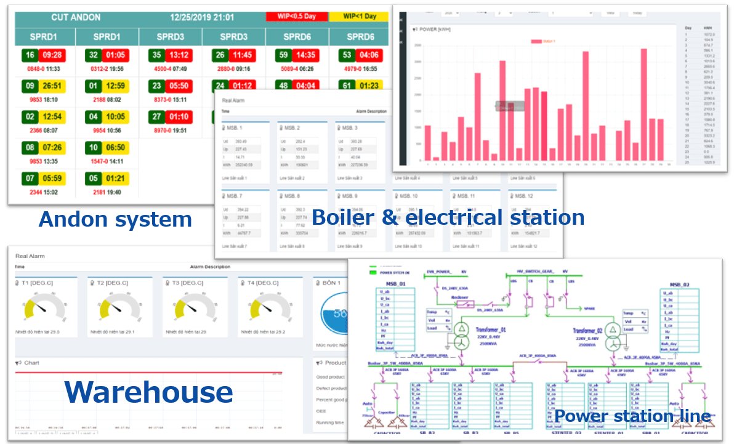
Task: Click the red 11:45 timer cell
Action: tap(242, 55)
